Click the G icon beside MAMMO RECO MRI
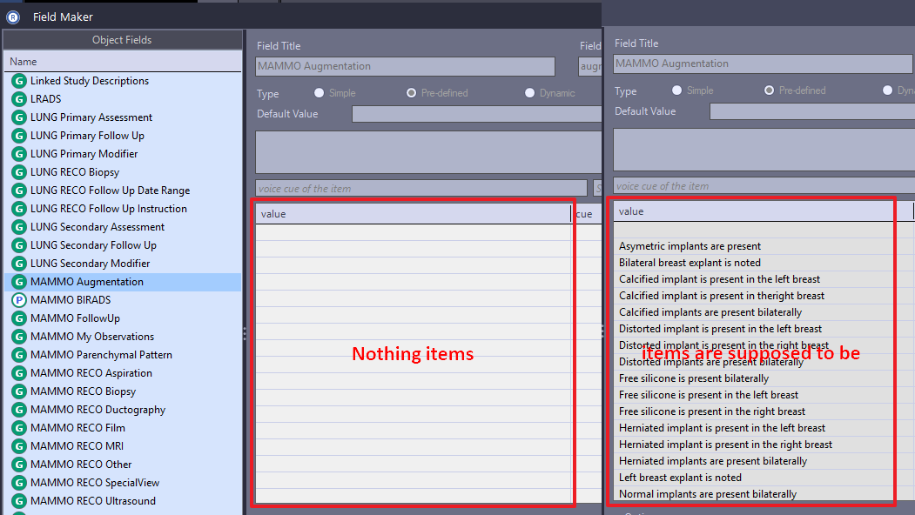 pyautogui.click(x=19, y=446)
